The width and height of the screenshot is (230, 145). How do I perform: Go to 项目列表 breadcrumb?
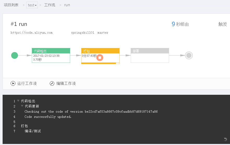11,5
